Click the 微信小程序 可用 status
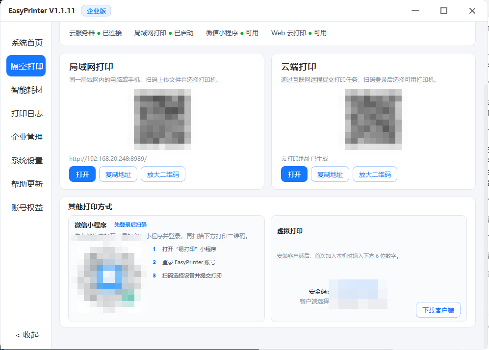The image size is (489, 350). point(232,33)
